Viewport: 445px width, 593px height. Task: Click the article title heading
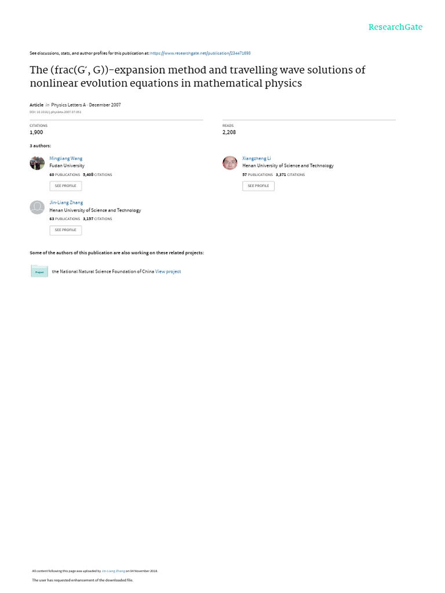(198, 76)
